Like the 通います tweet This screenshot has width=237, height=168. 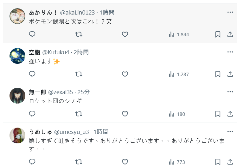tap(125, 74)
